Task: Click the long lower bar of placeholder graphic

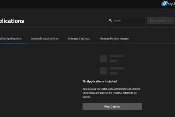Action: [117, 68]
